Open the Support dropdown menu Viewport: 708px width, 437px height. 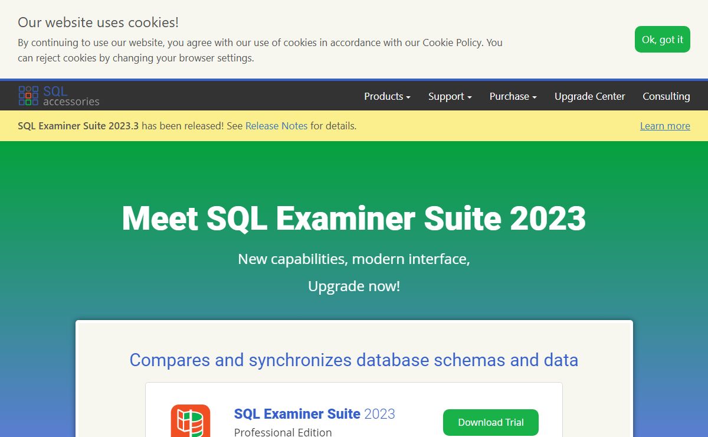[450, 96]
